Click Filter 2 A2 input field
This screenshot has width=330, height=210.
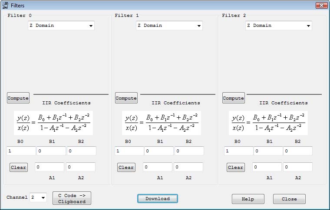(298, 167)
